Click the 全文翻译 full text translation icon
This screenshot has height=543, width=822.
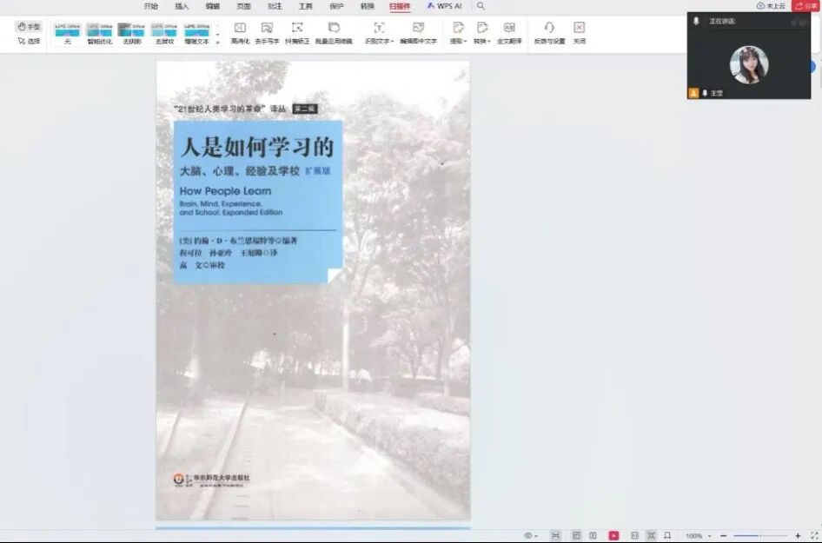pos(509,29)
